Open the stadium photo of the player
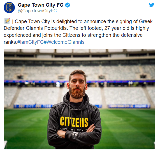Screen dimensions: 158x153 coord(79,99)
